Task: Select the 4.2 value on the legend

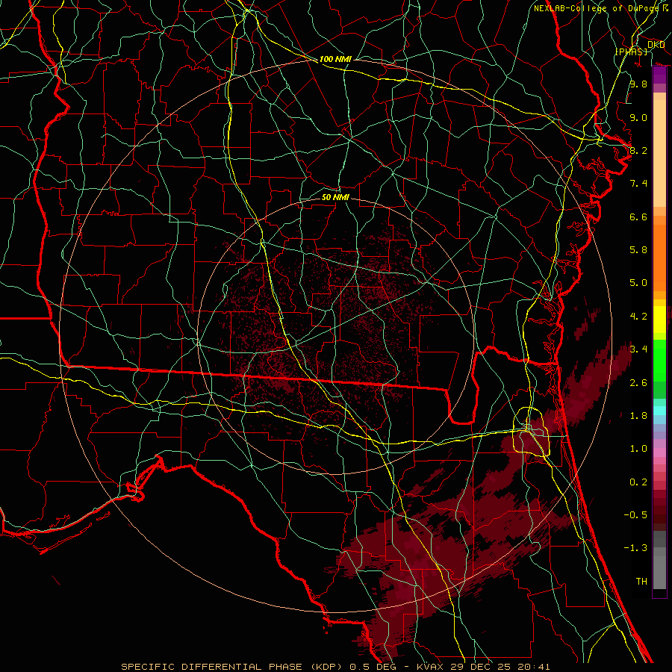Action: 638,317
